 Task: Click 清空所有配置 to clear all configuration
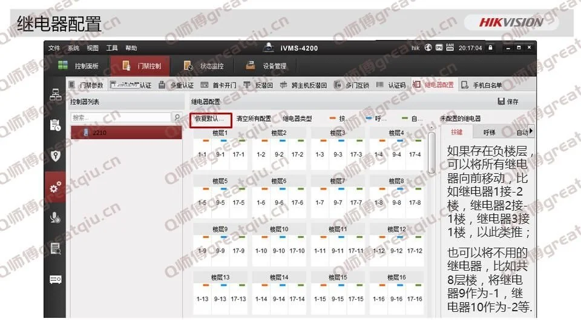(x=254, y=119)
